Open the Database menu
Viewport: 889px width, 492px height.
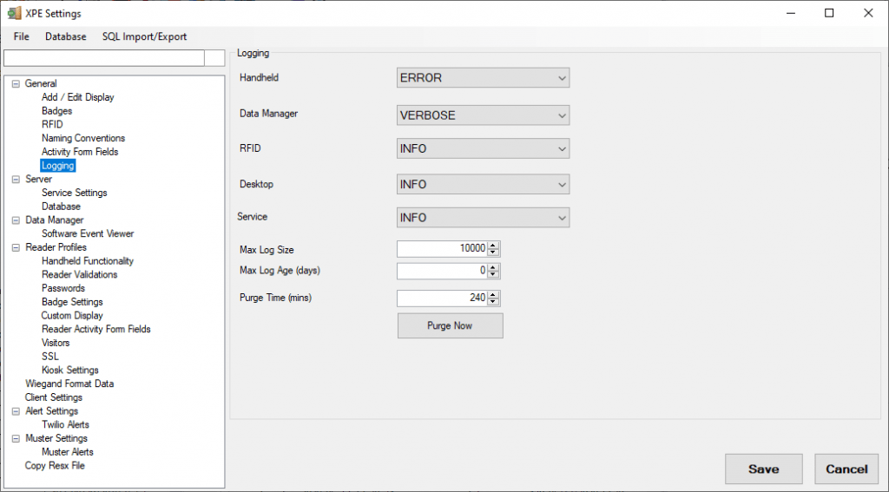66,36
